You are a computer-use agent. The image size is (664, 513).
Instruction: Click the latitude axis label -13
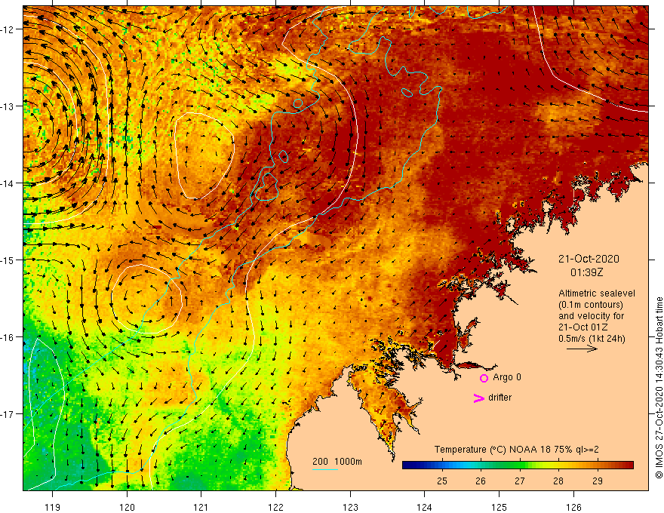pos(8,106)
